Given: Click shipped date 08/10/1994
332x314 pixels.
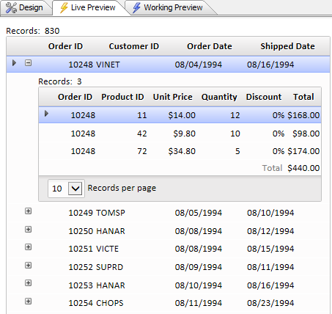Looking at the screenshot, I should (270, 213).
